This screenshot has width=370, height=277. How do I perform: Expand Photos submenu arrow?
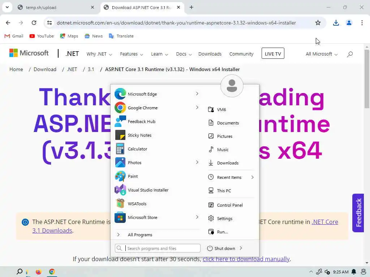click(x=197, y=162)
